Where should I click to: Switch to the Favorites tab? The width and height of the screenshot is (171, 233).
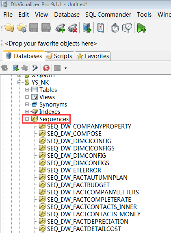coord(93,56)
